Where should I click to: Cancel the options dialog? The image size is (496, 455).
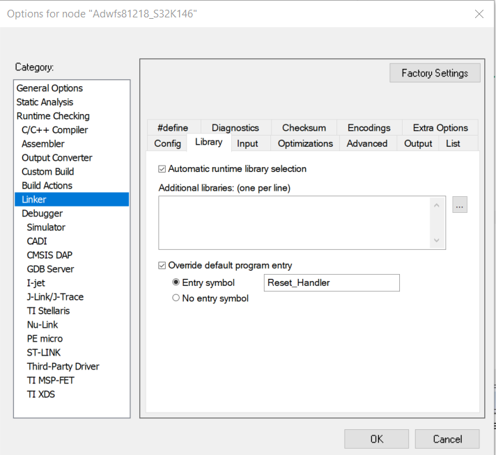pyautogui.click(x=447, y=439)
